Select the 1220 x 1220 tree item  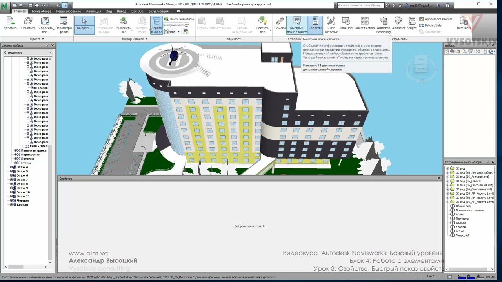tap(38, 146)
